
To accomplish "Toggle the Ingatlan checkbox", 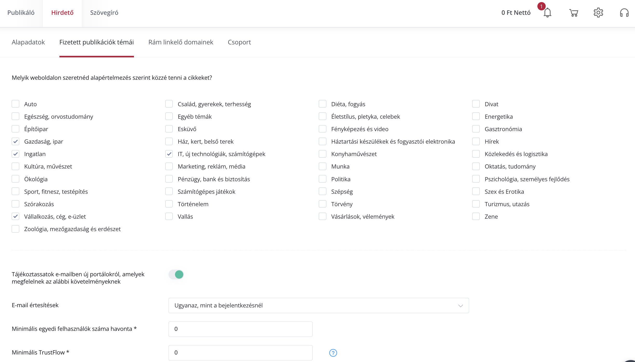I will pos(15,154).
